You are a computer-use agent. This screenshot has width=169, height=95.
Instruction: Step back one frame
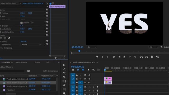click(x=119, y=57)
